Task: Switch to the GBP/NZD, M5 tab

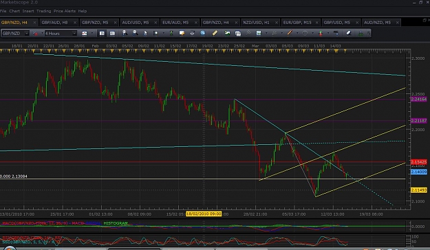Action: coord(95,23)
